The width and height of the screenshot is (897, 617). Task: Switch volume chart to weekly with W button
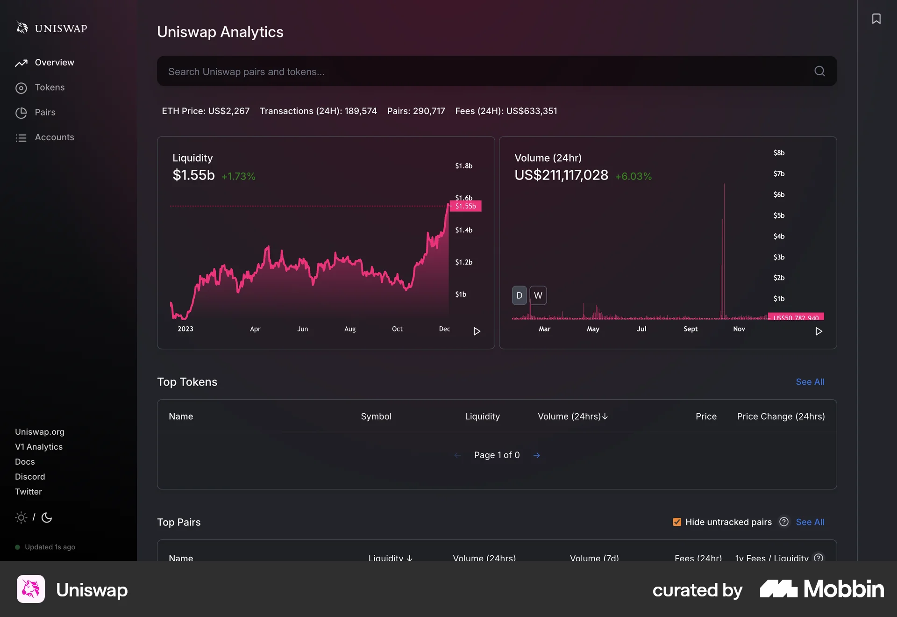[538, 295]
